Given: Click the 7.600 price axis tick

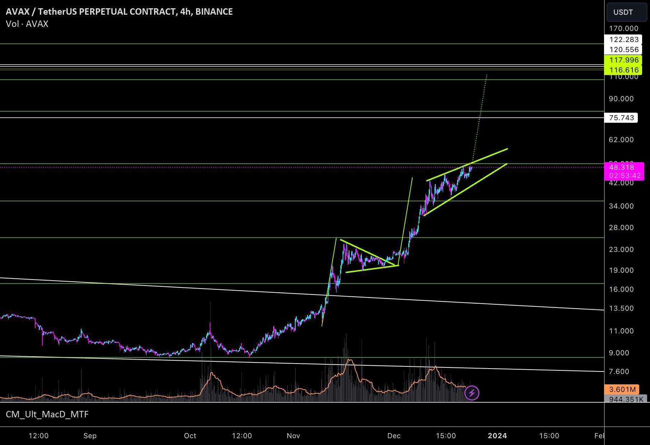Looking at the screenshot, I should [619, 371].
